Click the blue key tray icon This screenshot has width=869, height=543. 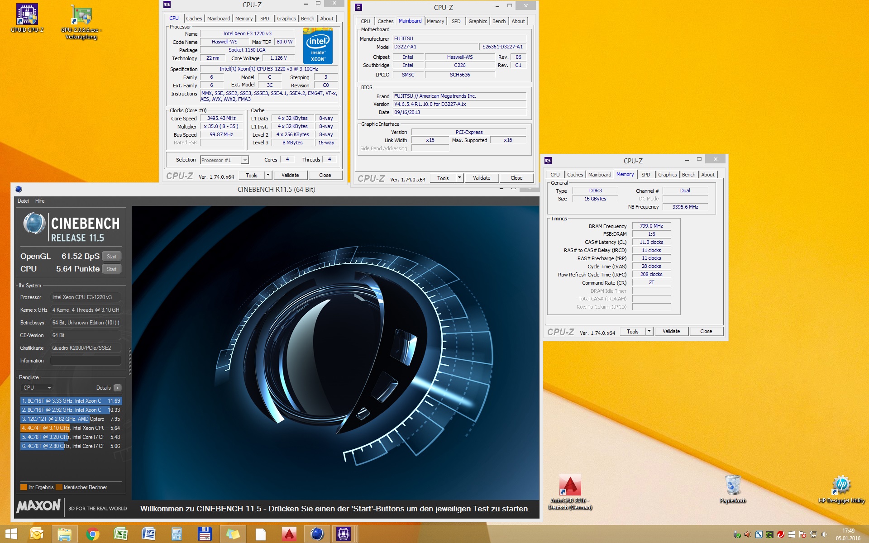[759, 534]
